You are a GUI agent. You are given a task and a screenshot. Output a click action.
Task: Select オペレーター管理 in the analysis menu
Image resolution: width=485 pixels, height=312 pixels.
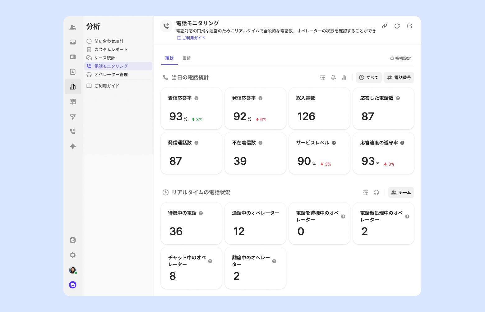(x=111, y=75)
